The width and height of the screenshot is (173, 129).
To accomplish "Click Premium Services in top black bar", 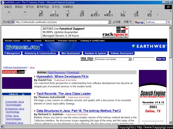I will (67, 41).
